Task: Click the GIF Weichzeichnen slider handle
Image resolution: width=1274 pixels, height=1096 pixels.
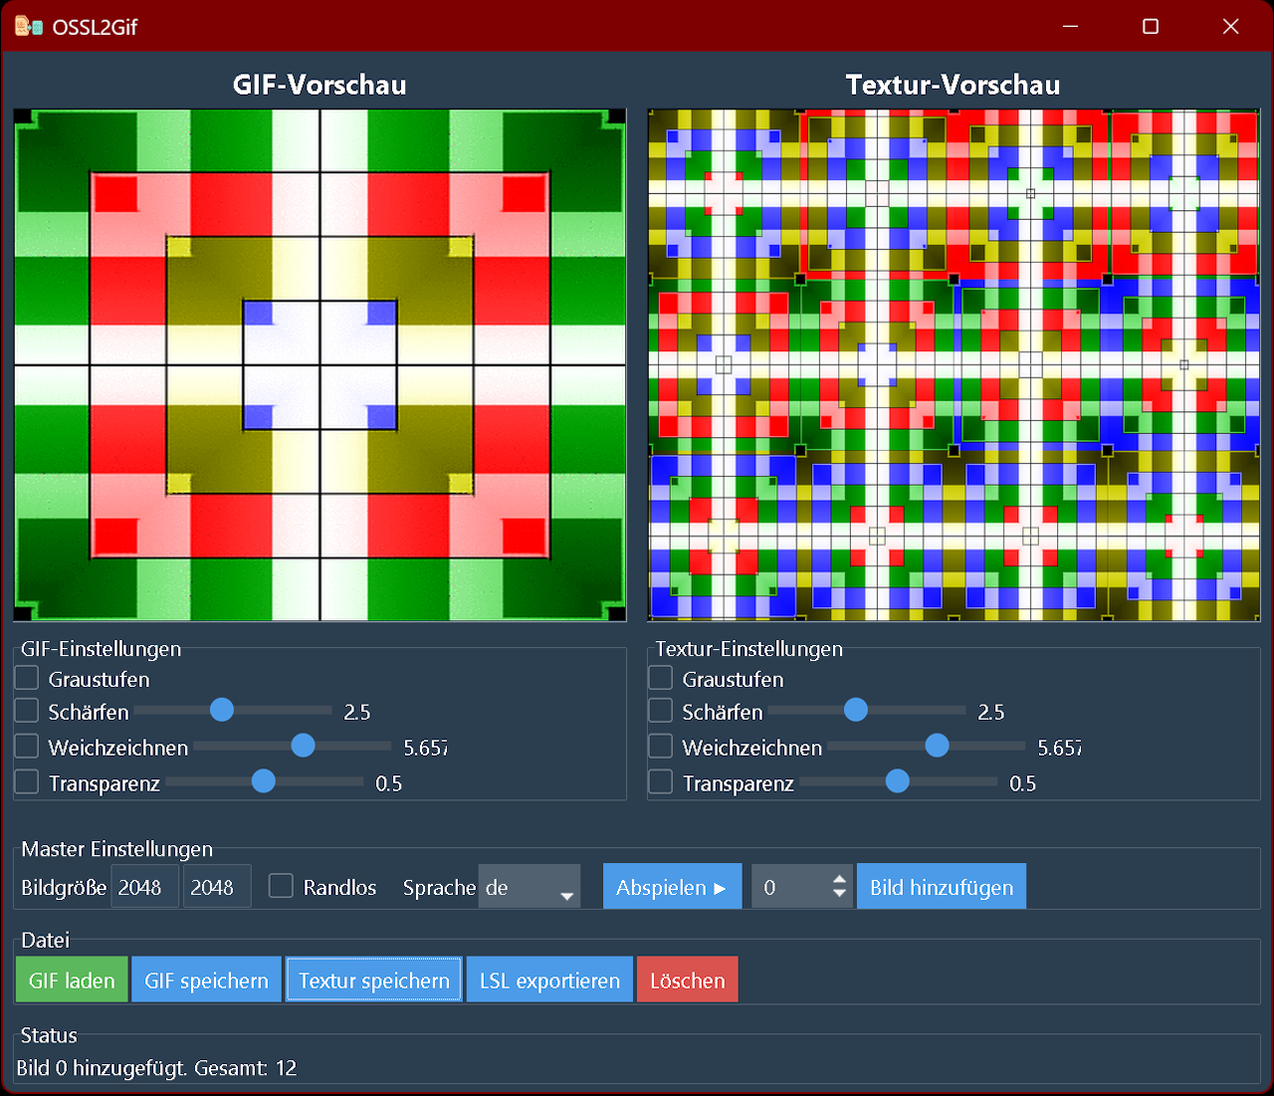Action: pos(303,746)
